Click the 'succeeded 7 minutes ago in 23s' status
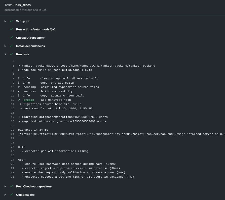The width and height of the screenshot is (225, 200). point(25,10)
